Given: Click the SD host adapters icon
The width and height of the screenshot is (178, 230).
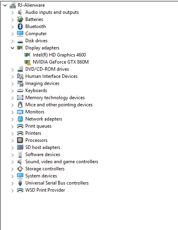Looking at the screenshot, I should coord(20,147).
